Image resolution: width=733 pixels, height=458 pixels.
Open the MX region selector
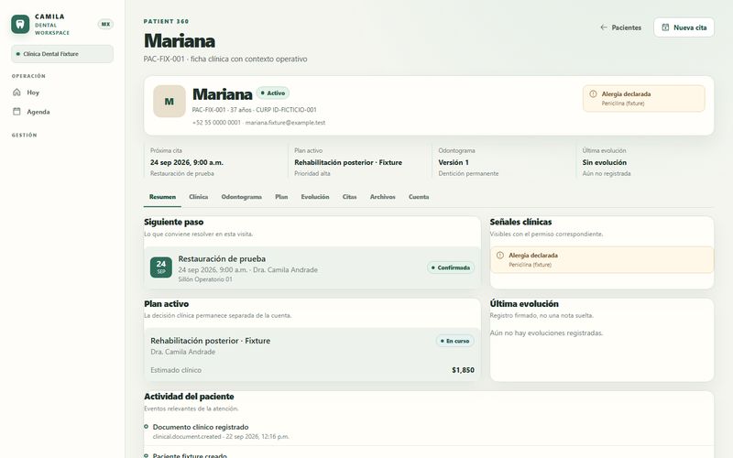tap(105, 24)
